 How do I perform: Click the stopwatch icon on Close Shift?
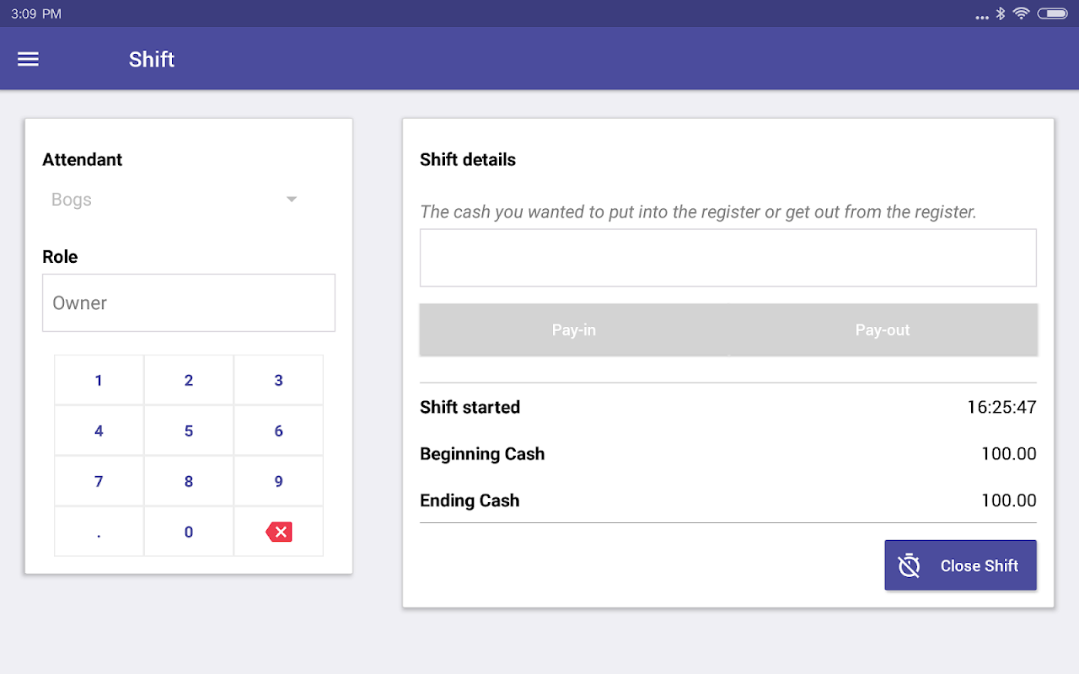coord(909,565)
